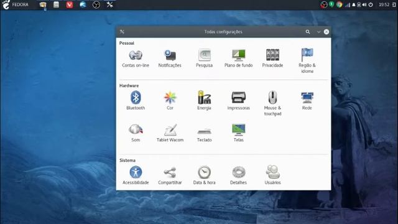Open Impressoras printer settings

239,101
